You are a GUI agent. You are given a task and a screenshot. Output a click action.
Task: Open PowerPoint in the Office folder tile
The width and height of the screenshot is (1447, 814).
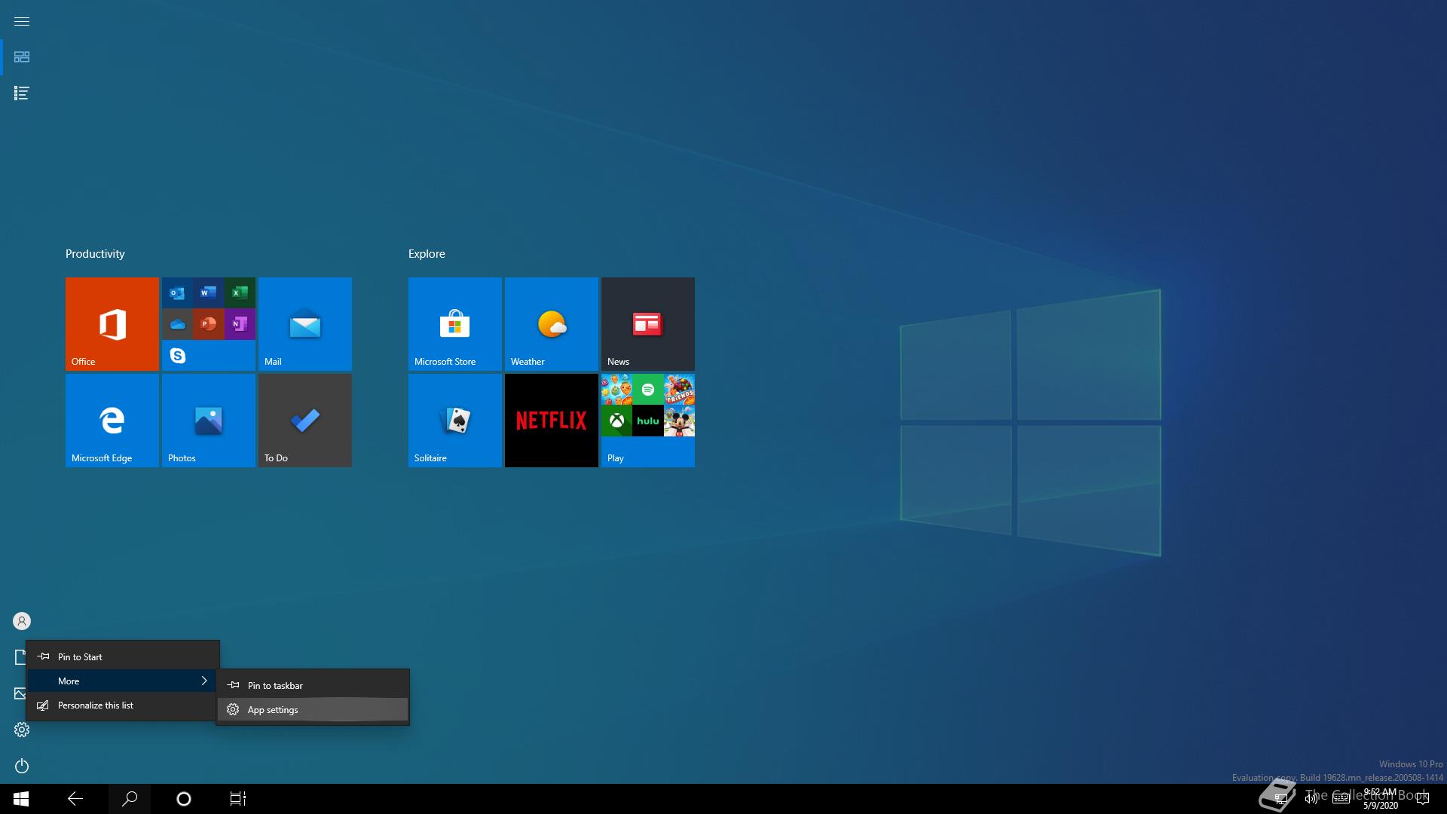pyautogui.click(x=209, y=324)
